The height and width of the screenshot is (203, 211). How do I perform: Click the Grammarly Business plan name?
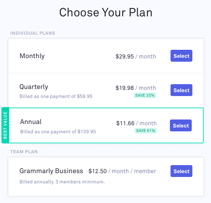pos(51,171)
